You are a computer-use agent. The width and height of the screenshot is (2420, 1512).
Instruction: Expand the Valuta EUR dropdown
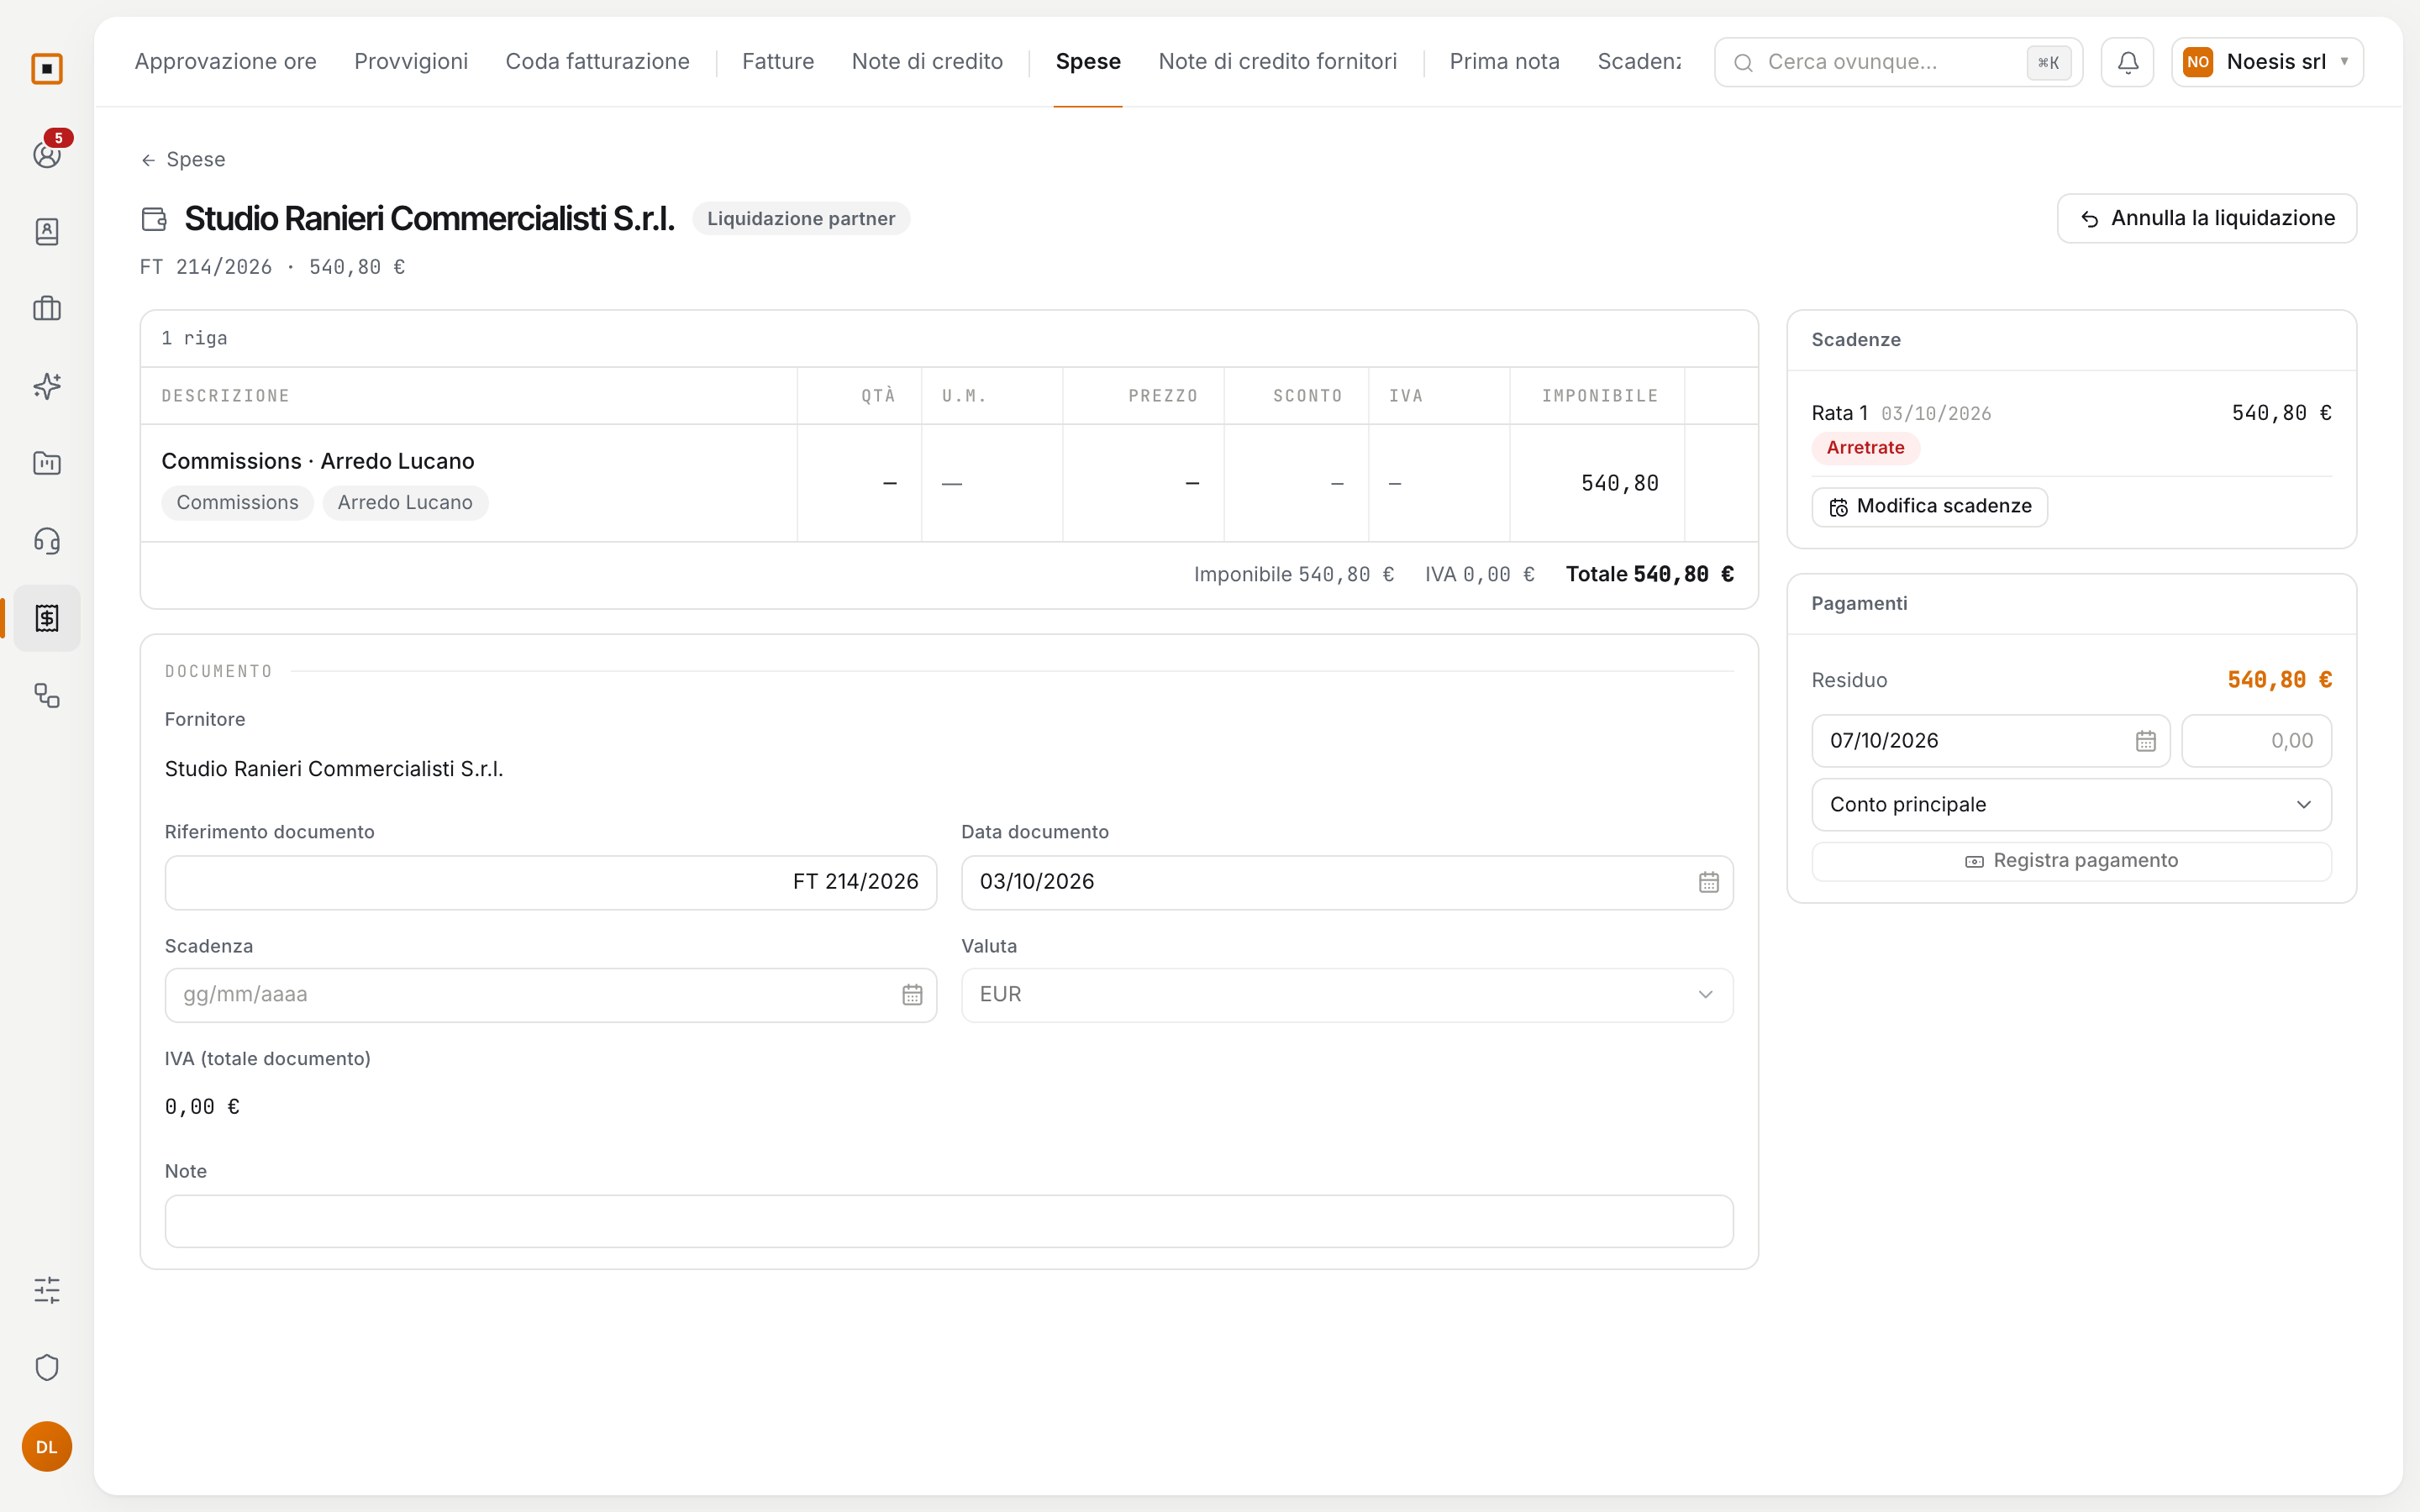pos(1347,995)
